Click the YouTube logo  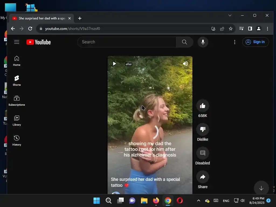coord(39,42)
